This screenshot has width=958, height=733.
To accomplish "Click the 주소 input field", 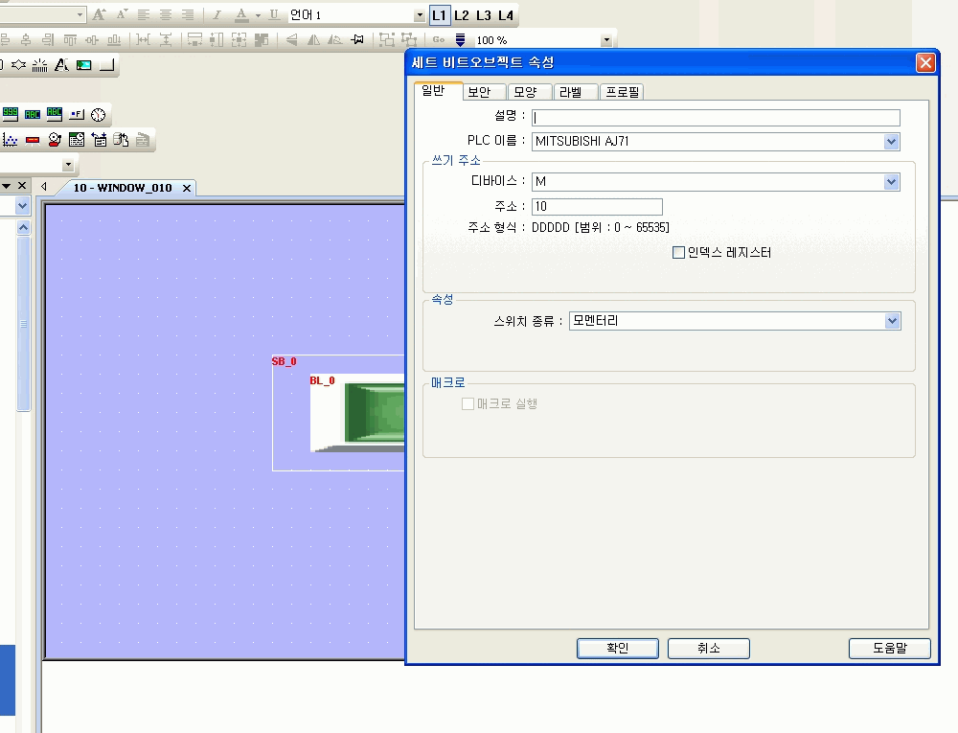I will (x=596, y=207).
